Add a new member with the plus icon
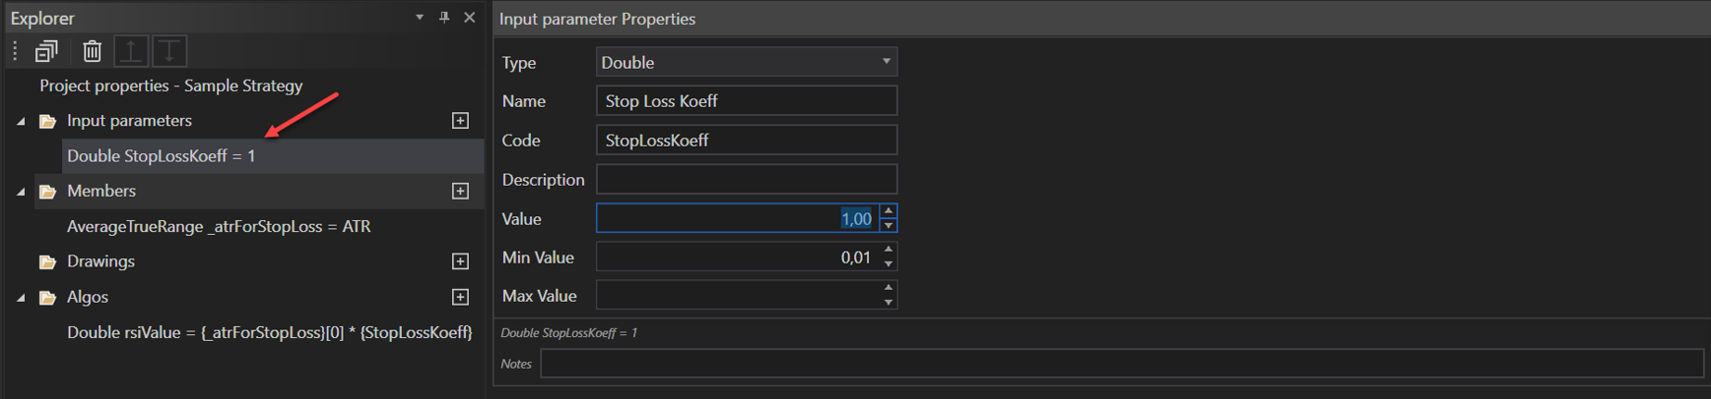1711x399 pixels. (460, 192)
